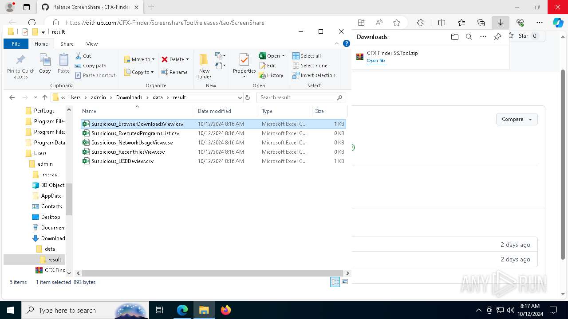The image size is (568, 319).
Task: Click Downloads in the address breadcrumb
Action: click(x=129, y=97)
